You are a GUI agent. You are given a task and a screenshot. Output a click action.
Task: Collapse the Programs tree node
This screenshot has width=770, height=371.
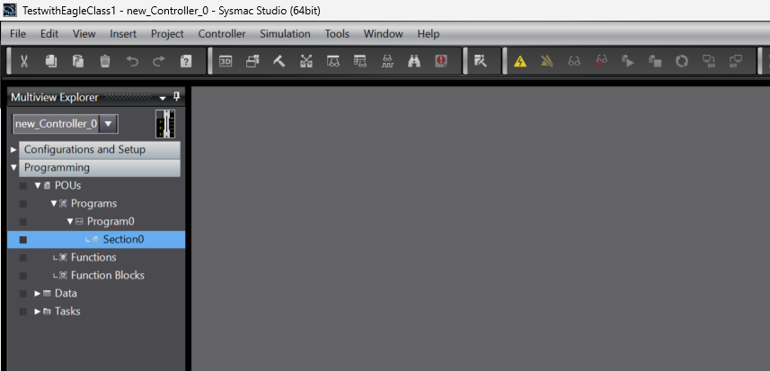pos(54,203)
